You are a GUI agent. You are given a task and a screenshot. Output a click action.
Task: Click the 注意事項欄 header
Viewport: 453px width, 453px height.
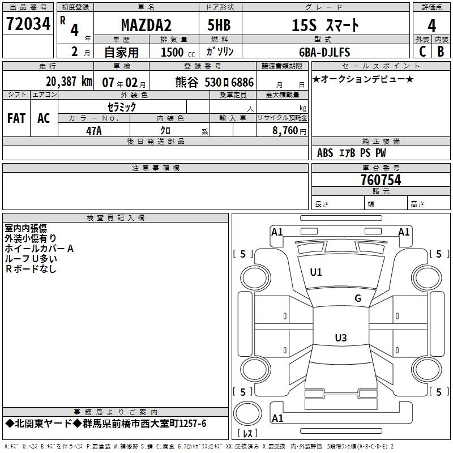coord(155,168)
